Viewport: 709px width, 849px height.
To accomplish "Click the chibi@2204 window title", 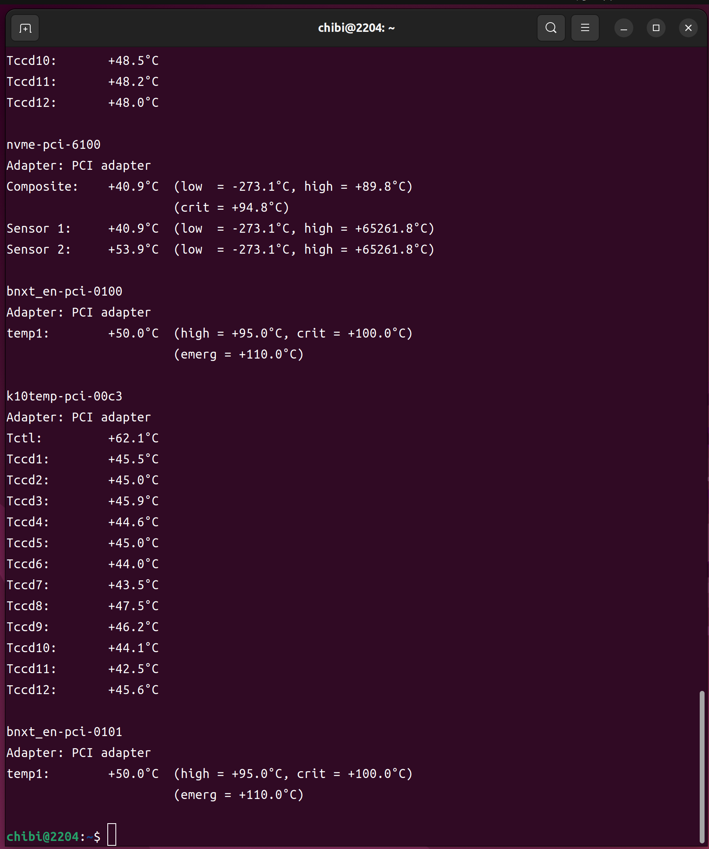I will coord(356,28).
